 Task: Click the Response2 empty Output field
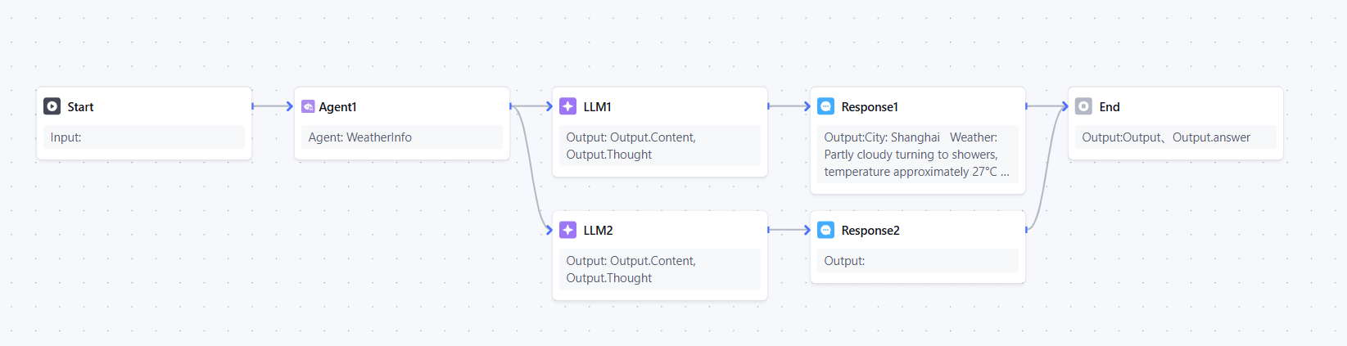917,261
